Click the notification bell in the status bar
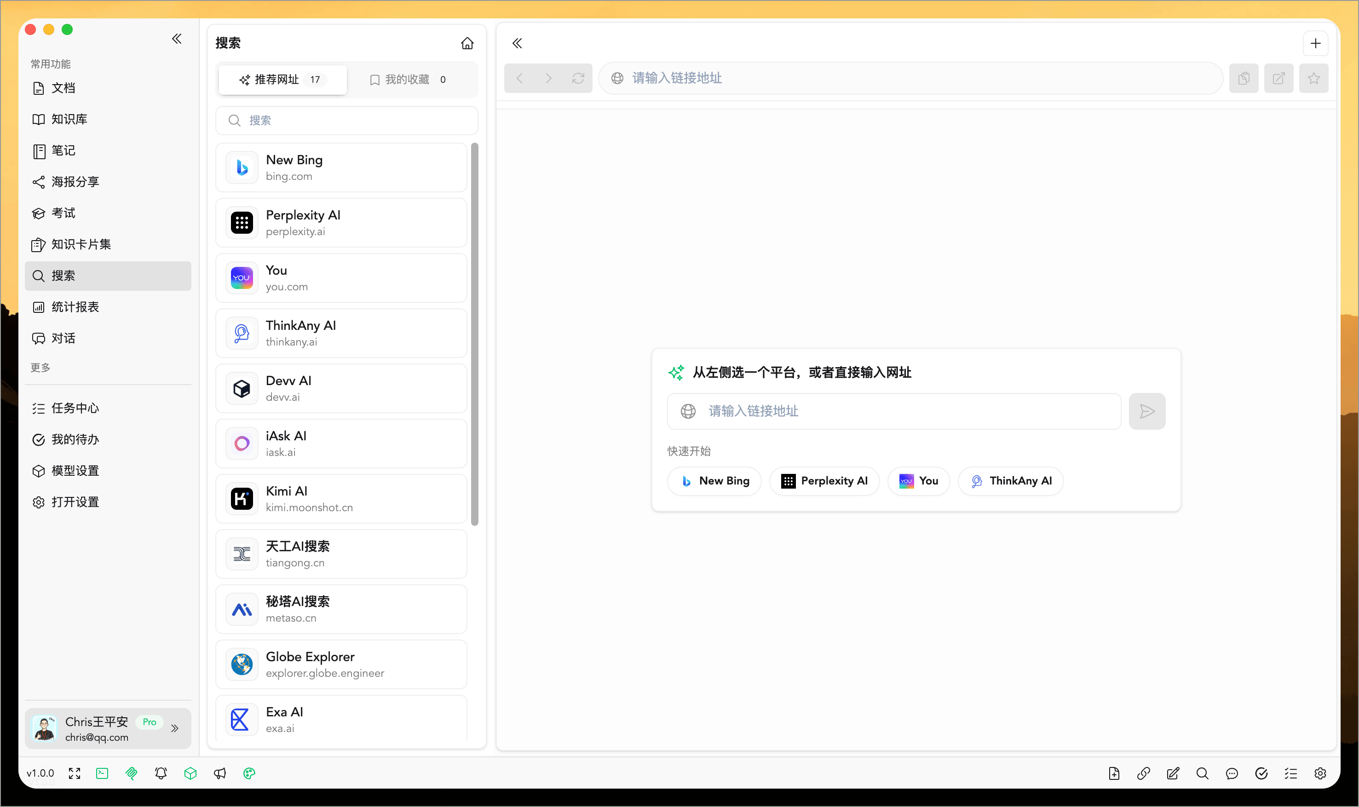 point(161,773)
